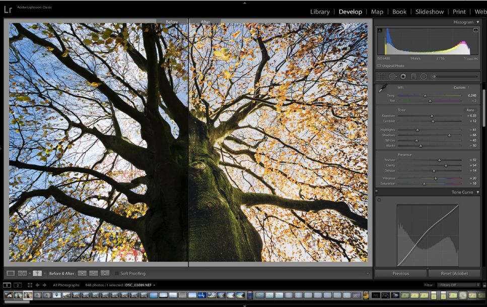The width and height of the screenshot is (487, 307).
Task: Open the Filters Off dropdown
Action: pos(457,285)
